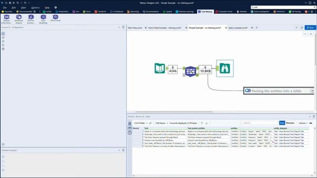The height and width of the screenshot is (178, 317).
Task: Click the help question icon in Results sidebar
Action: click(x=130, y=133)
